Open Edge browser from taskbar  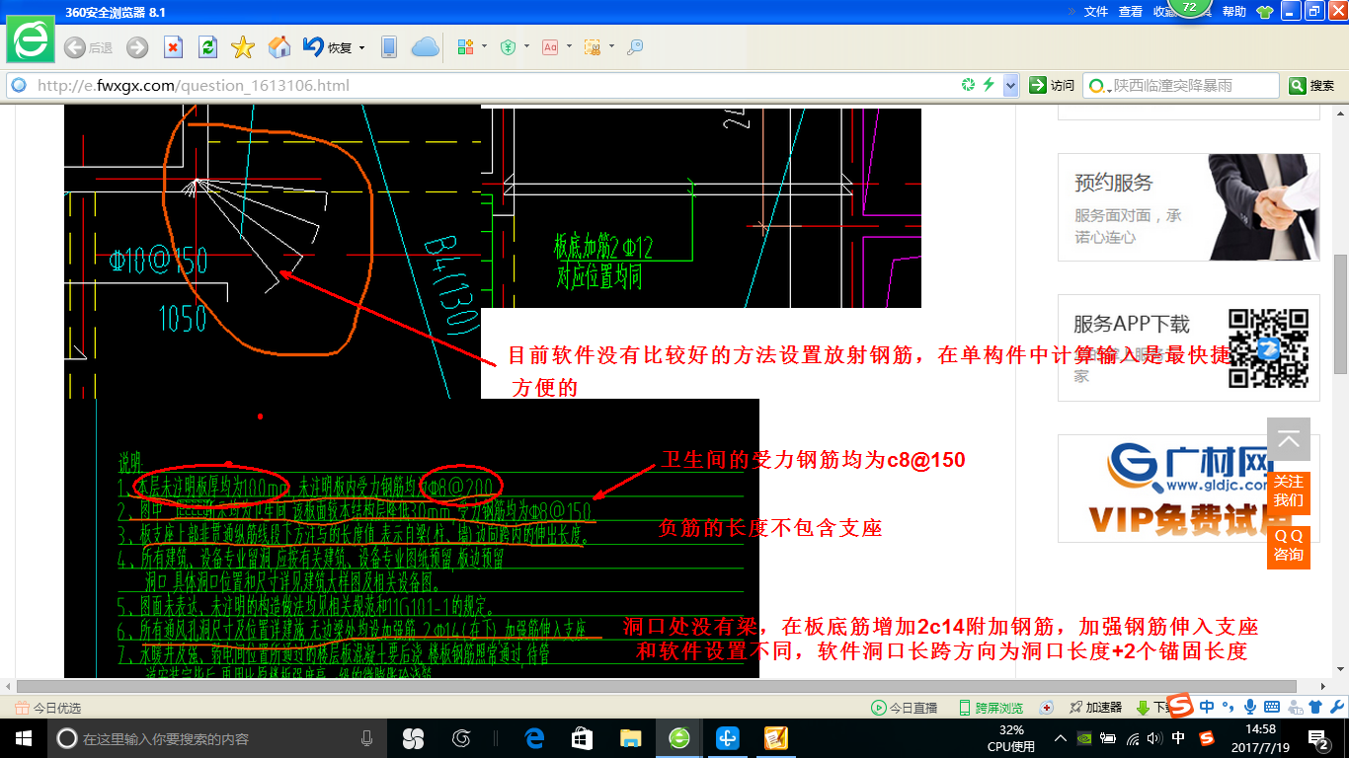click(534, 738)
